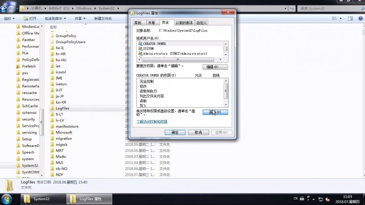Click the navigation tree scrollbar
Screen dimensions: 365x205
coord(42,122)
